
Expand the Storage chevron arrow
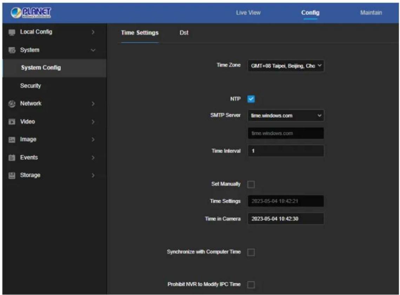pyautogui.click(x=93, y=175)
